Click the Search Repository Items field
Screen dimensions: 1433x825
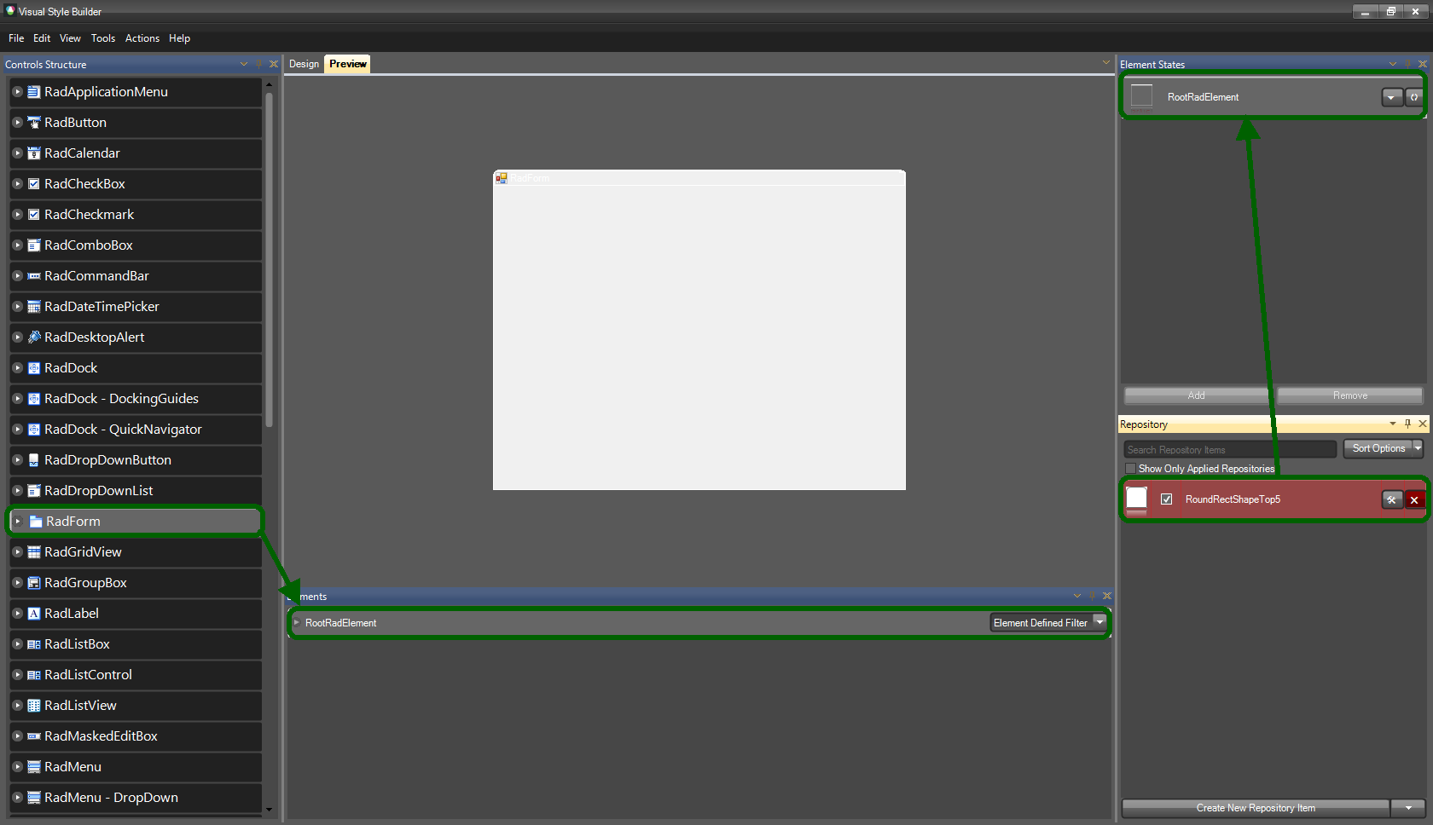1230,449
